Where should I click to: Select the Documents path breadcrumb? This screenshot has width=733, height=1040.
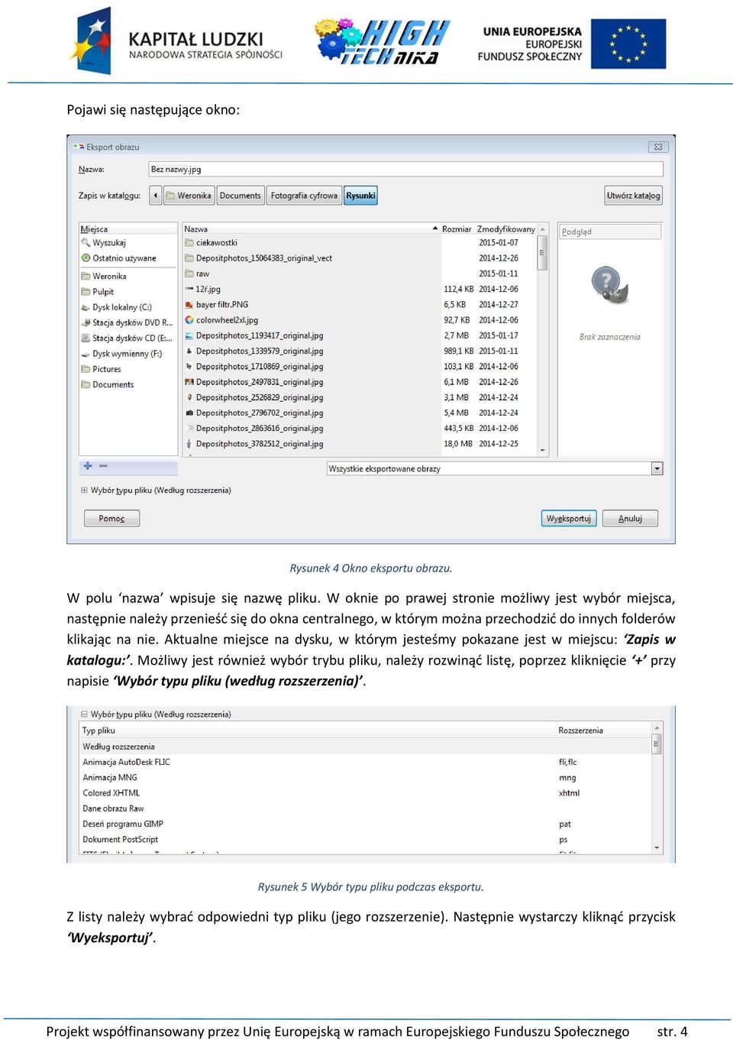(x=241, y=196)
